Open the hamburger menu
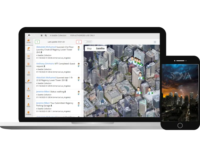 [x=42, y=36]
